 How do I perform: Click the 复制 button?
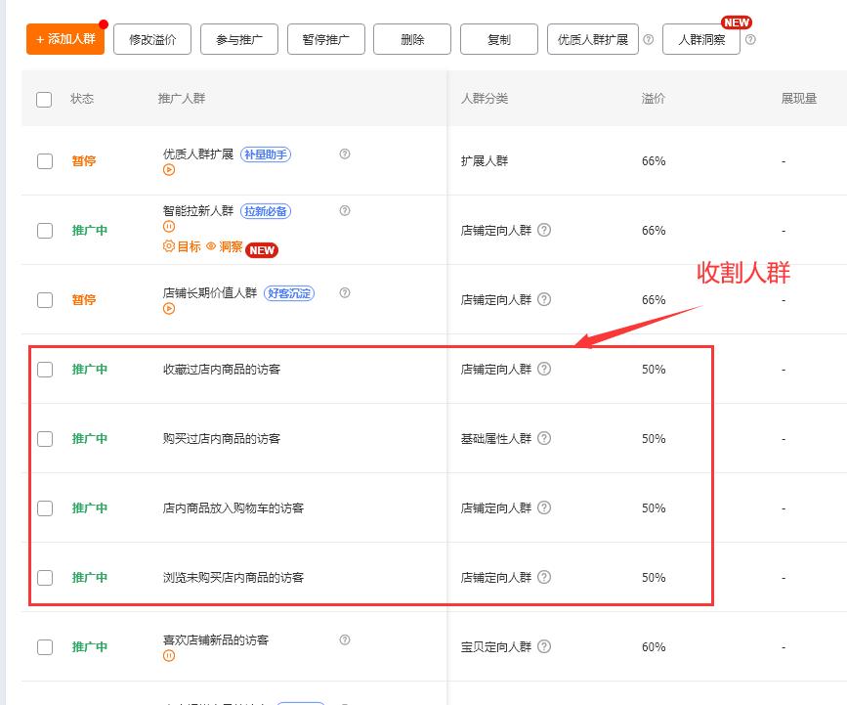click(498, 39)
